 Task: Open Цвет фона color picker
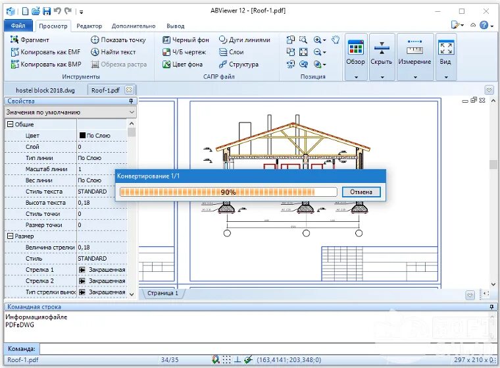(182, 64)
